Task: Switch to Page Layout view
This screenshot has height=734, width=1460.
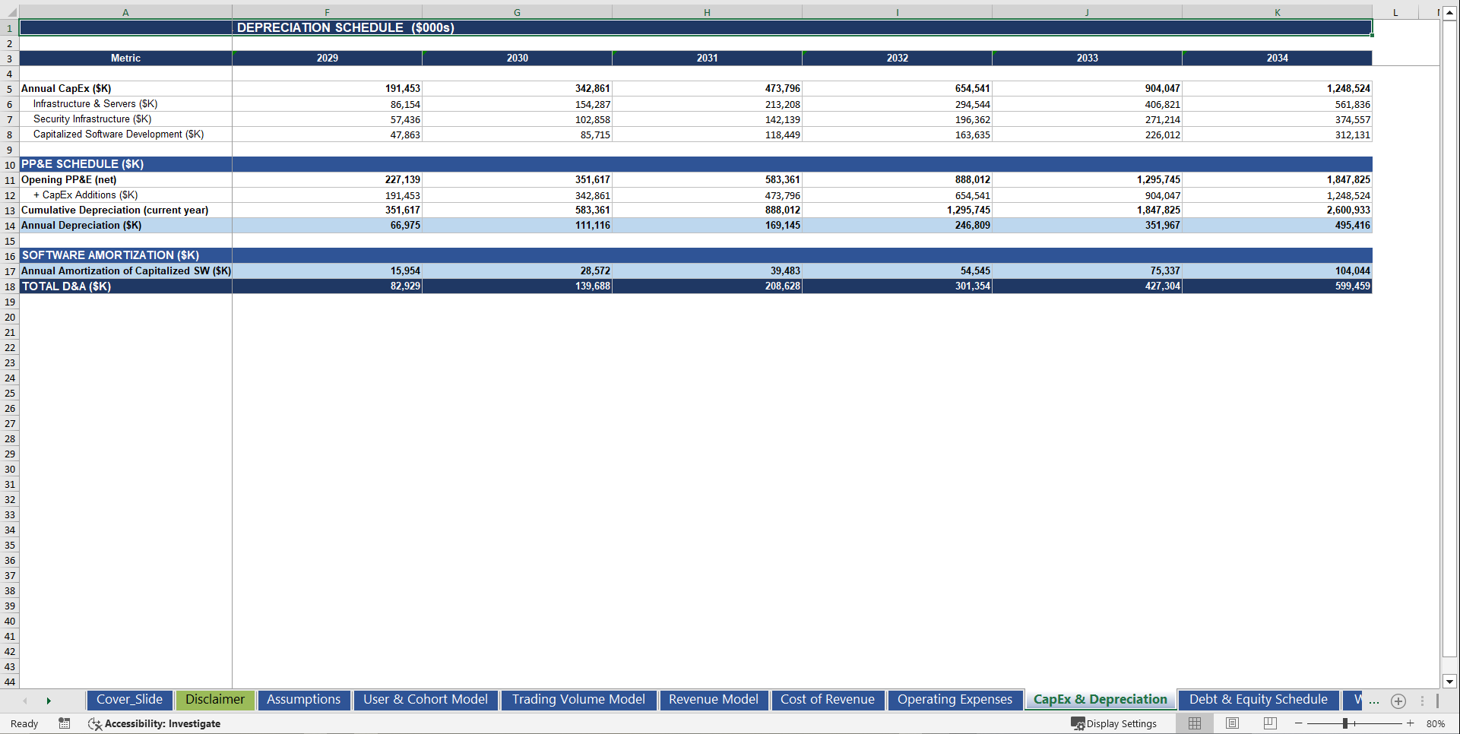Action: [1231, 723]
